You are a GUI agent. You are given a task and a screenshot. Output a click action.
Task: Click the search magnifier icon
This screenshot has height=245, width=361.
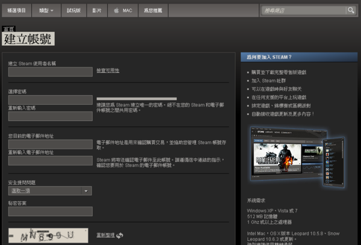click(x=351, y=10)
